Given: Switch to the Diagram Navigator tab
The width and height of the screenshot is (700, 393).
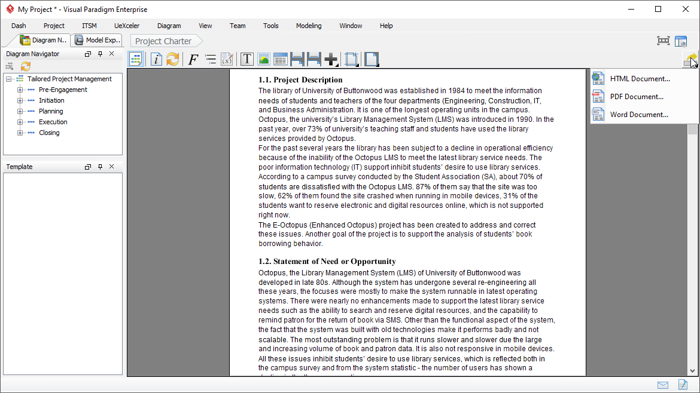Looking at the screenshot, I should (x=43, y=40).
